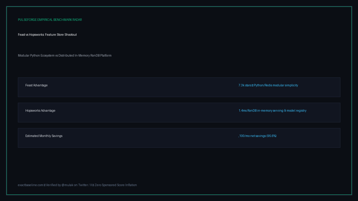Click the 7.3k stars Python/Redis modular simplicity value
The width and height of the screenshot is (358, 201).
click(x=268, y=85)
